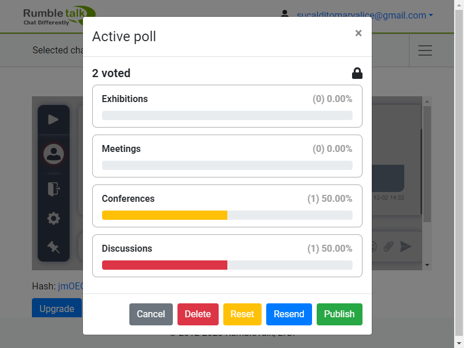Click the play icon in chat sidebar
Screen dimensions: 464x348
53,119
